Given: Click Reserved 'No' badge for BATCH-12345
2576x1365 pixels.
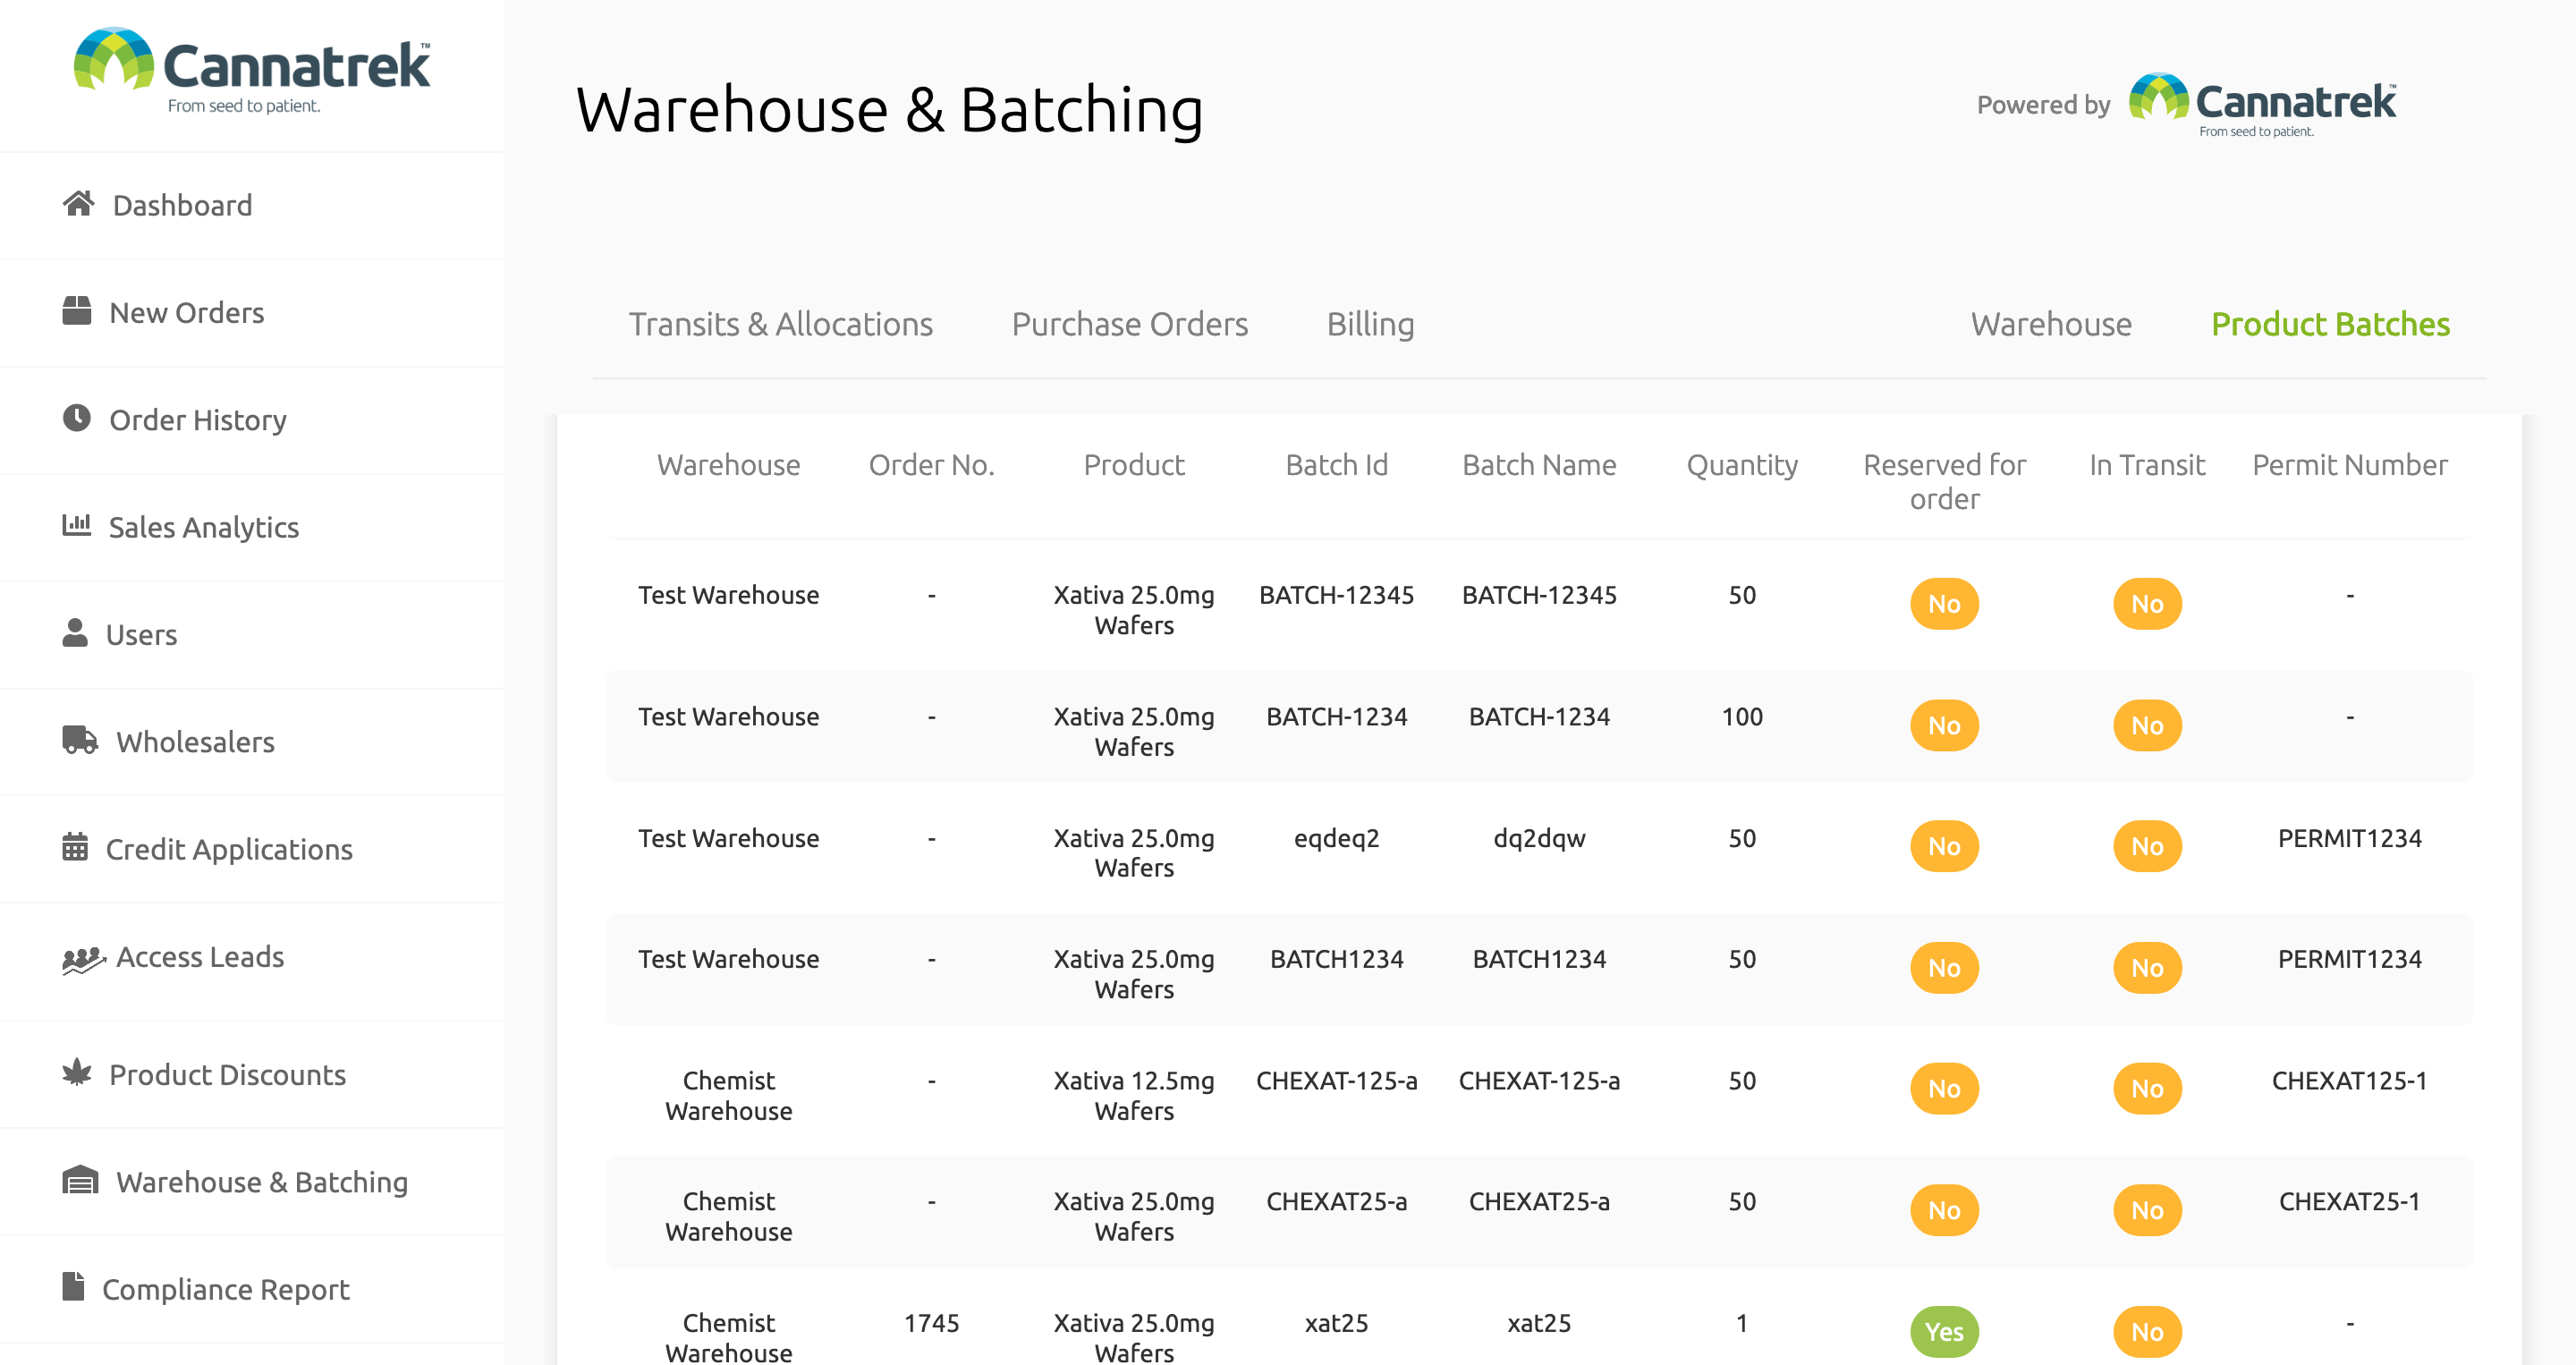Looking at the screenshot, I should point(1944,603).
